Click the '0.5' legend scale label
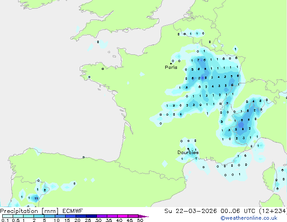The width and height of the screenshot is (287, 222). coord(15,220)
